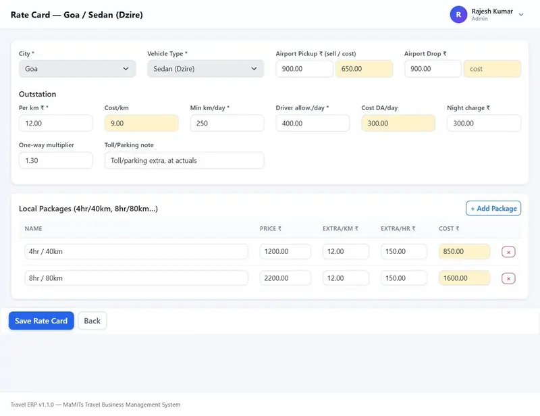Click the PRICE ₹ column header
The width and height of the screenshot is (540, 416).
(x=271, y=228)
